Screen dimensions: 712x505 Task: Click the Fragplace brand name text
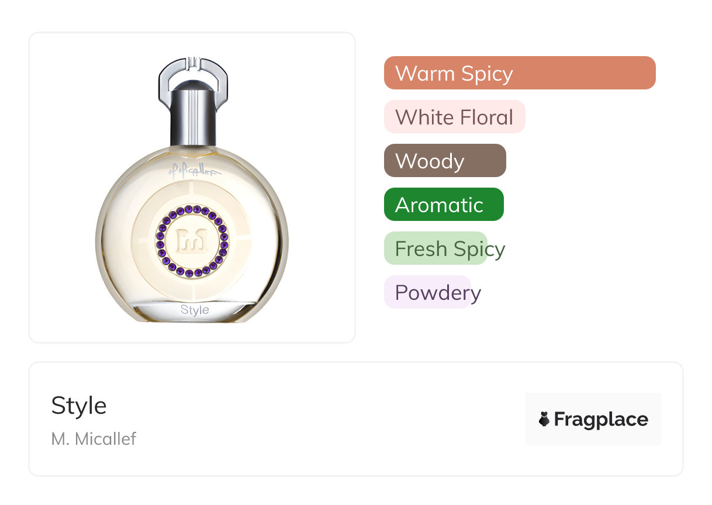[601, 419]
